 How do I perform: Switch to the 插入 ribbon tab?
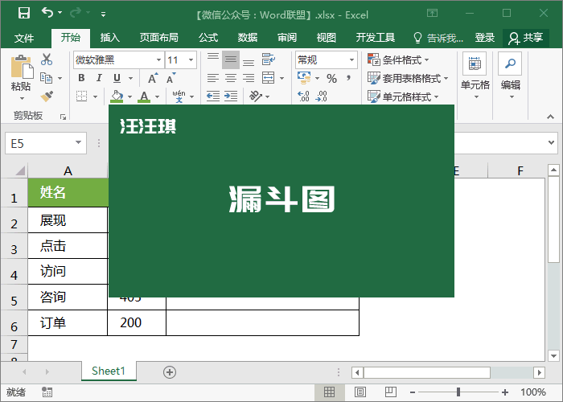[109, 38]
